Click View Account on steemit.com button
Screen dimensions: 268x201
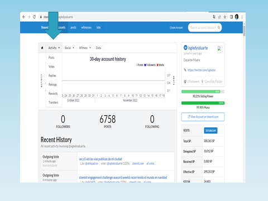pyautogui.click(x=203, y=117)
